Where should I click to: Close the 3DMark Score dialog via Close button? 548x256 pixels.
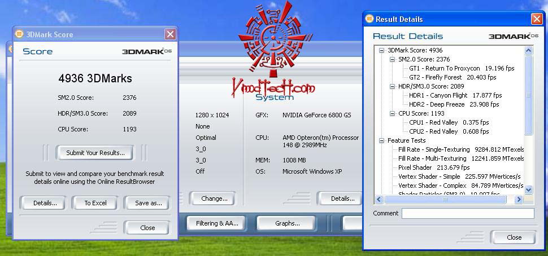click(147, 228)
